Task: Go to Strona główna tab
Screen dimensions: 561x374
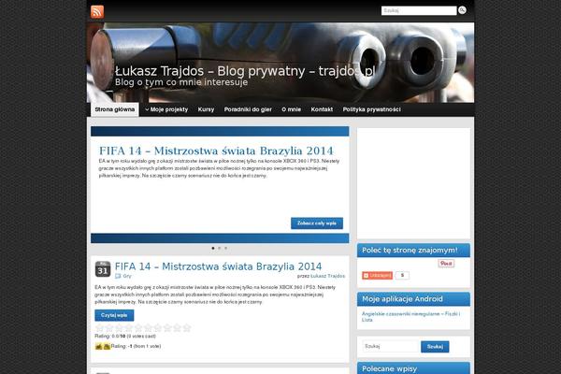Action: 115,109
